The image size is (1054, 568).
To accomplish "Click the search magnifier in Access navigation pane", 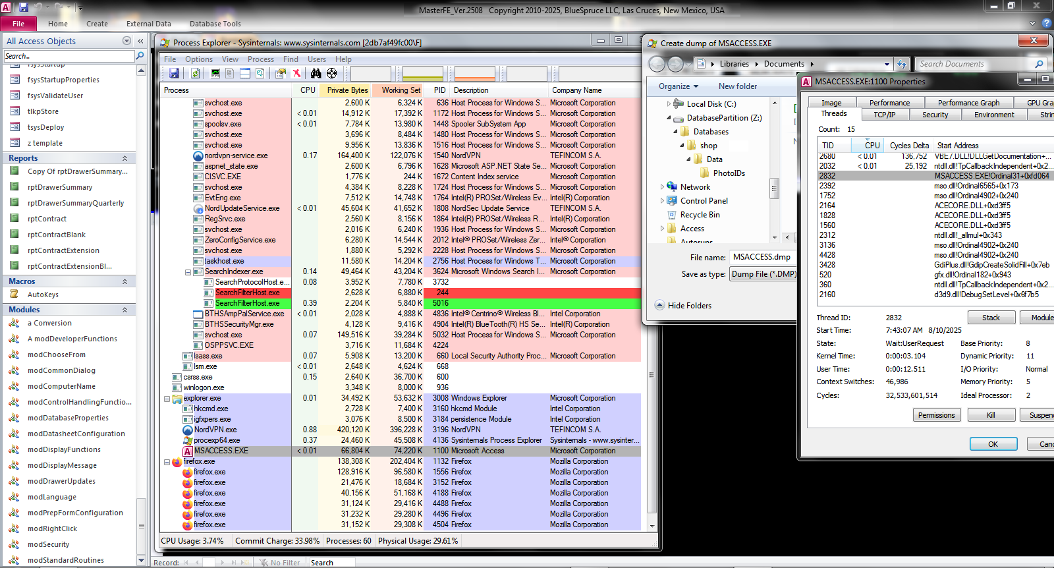I will point(140,56).
